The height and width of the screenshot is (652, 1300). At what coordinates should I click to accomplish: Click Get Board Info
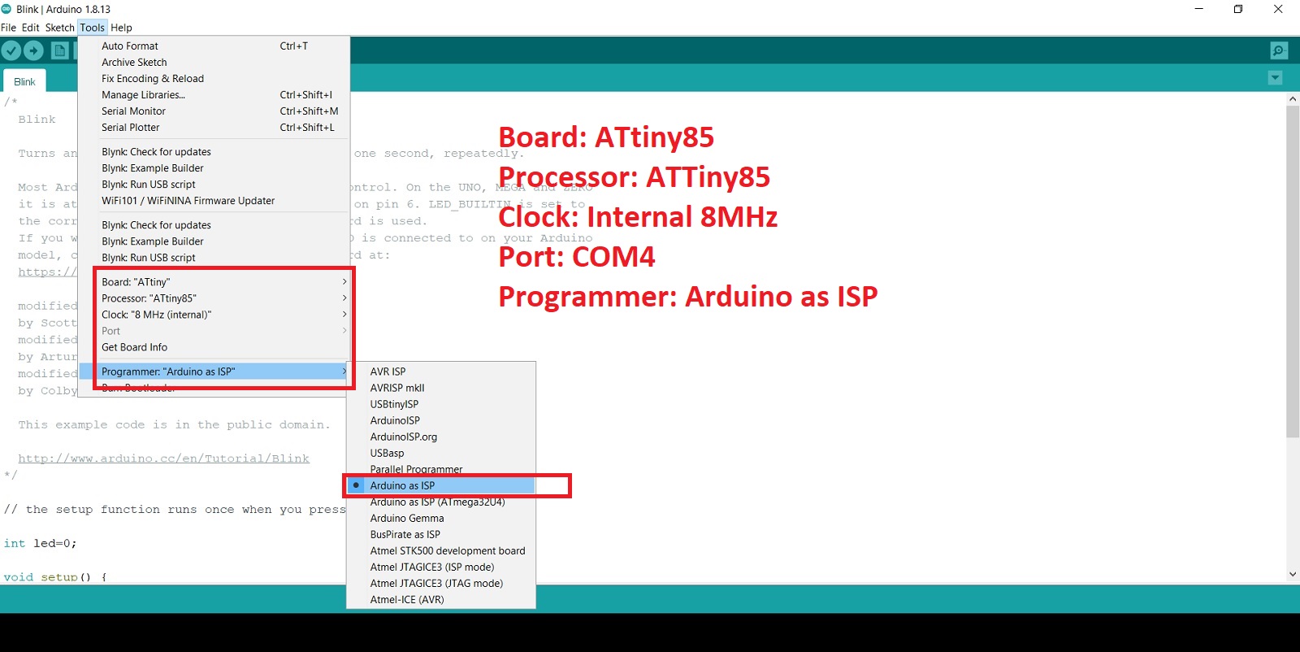(214, 347)
